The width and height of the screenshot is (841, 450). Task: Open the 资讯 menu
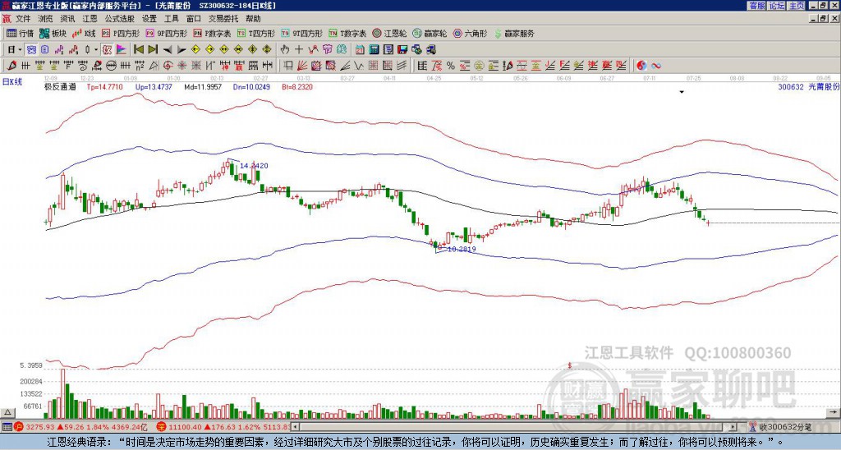[x=67, y=19]
